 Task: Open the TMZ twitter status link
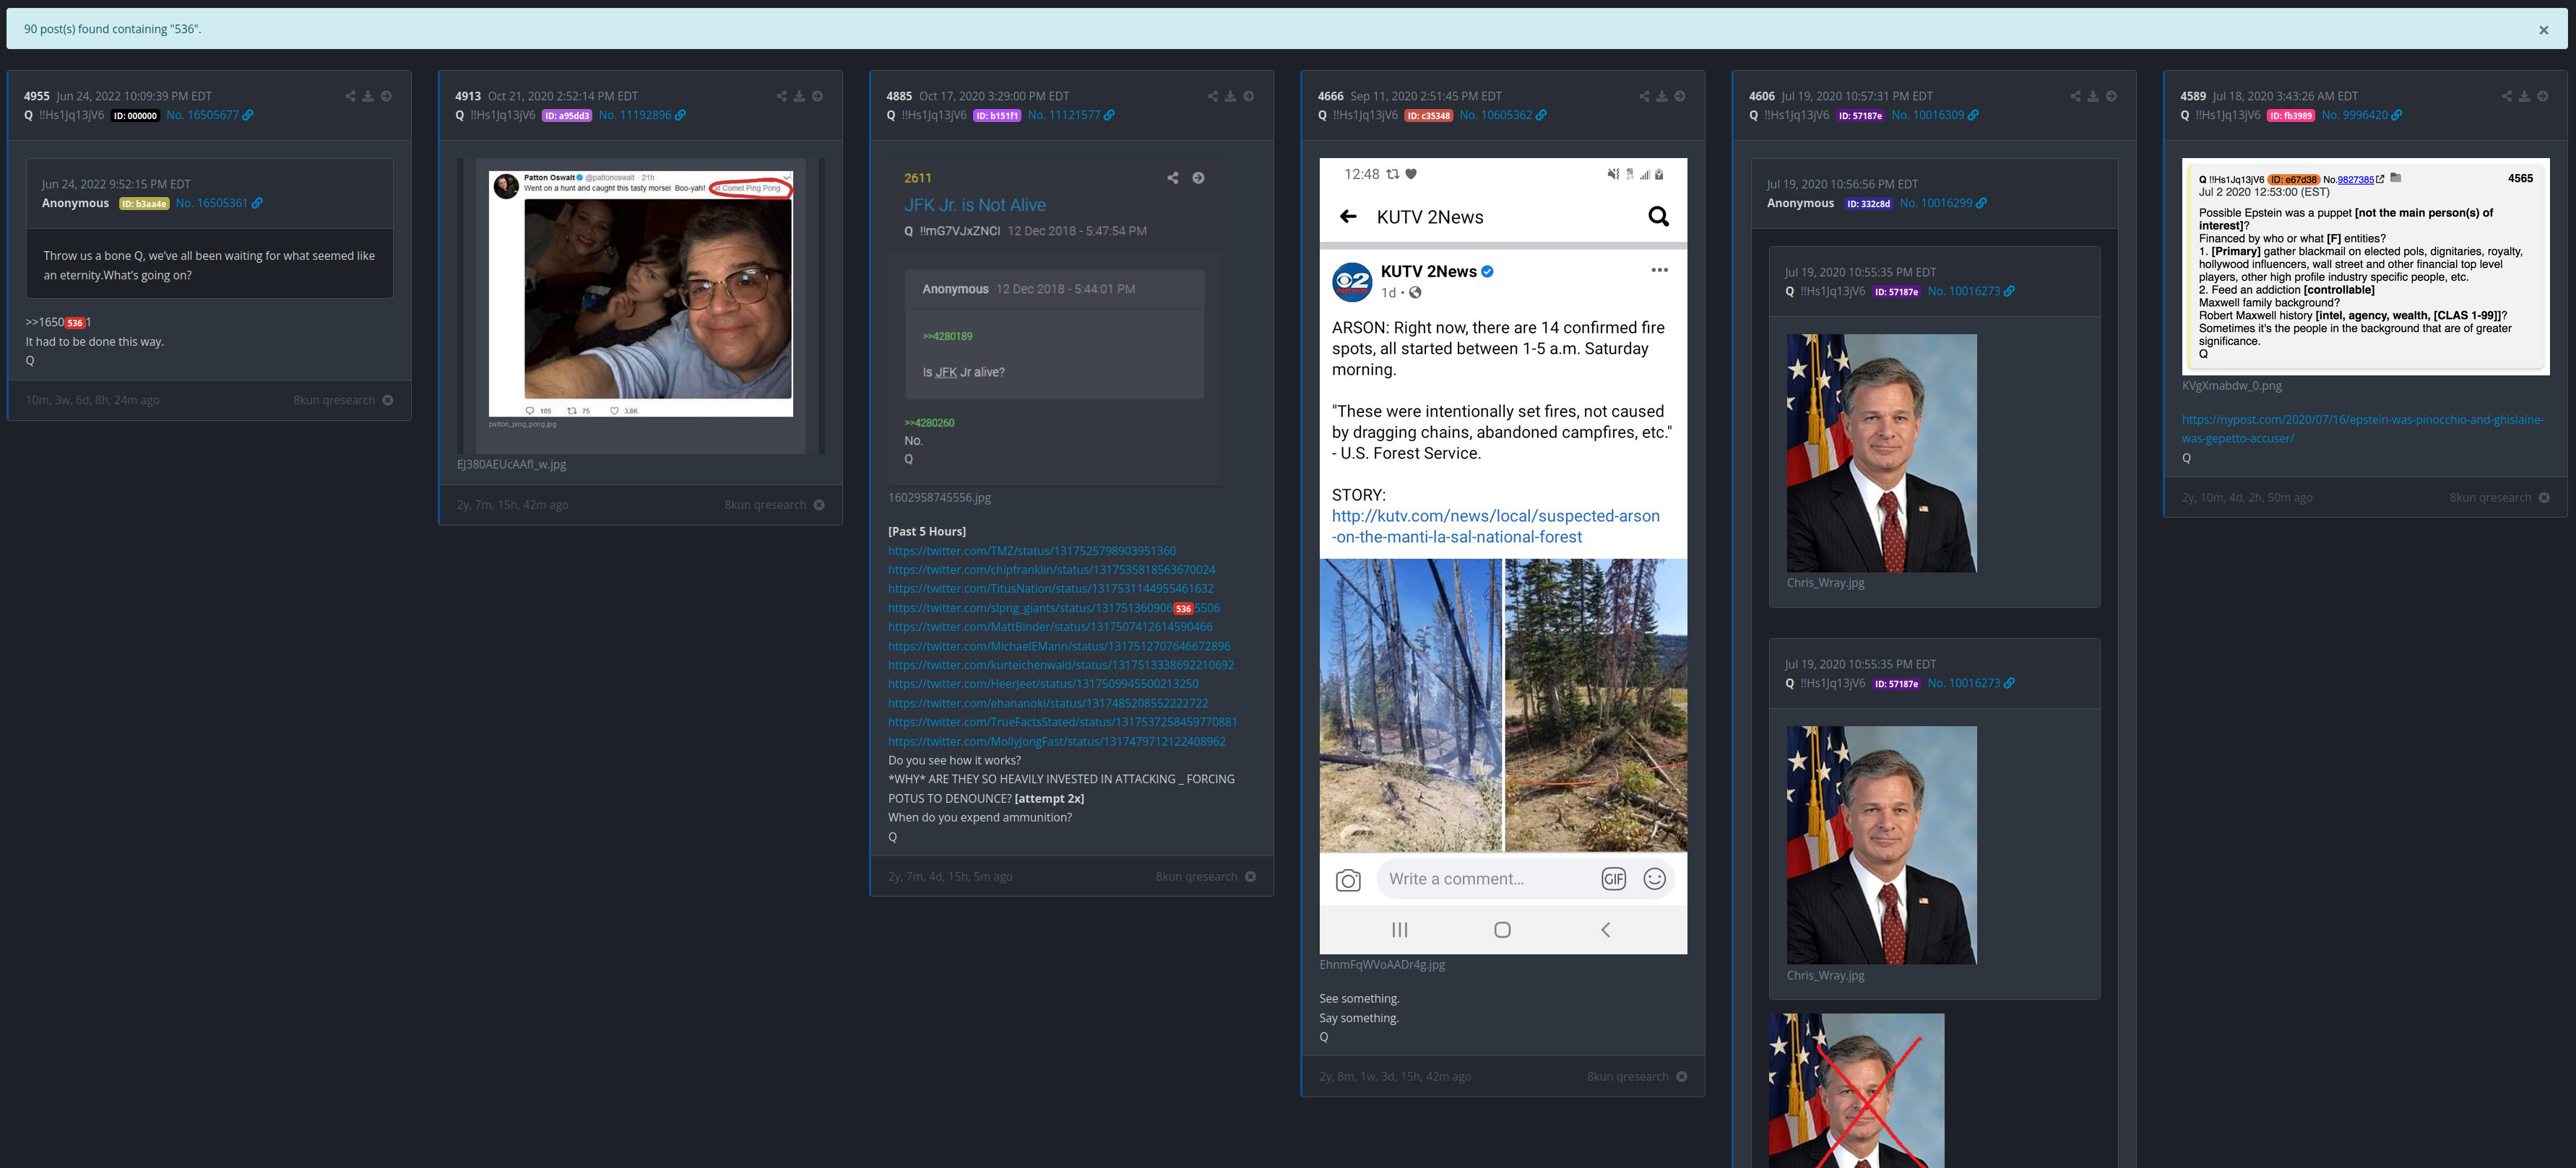[x=1032, y=551]
